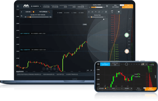Select the 1m timeframe on the phone
The height and width of the screenshot is (101, 158).
coord(122,64)
